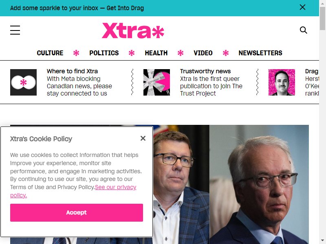Accept the cookie policy
Viewport: 326px width, 244px height.
pyautogui.click(x=77, y=212)
